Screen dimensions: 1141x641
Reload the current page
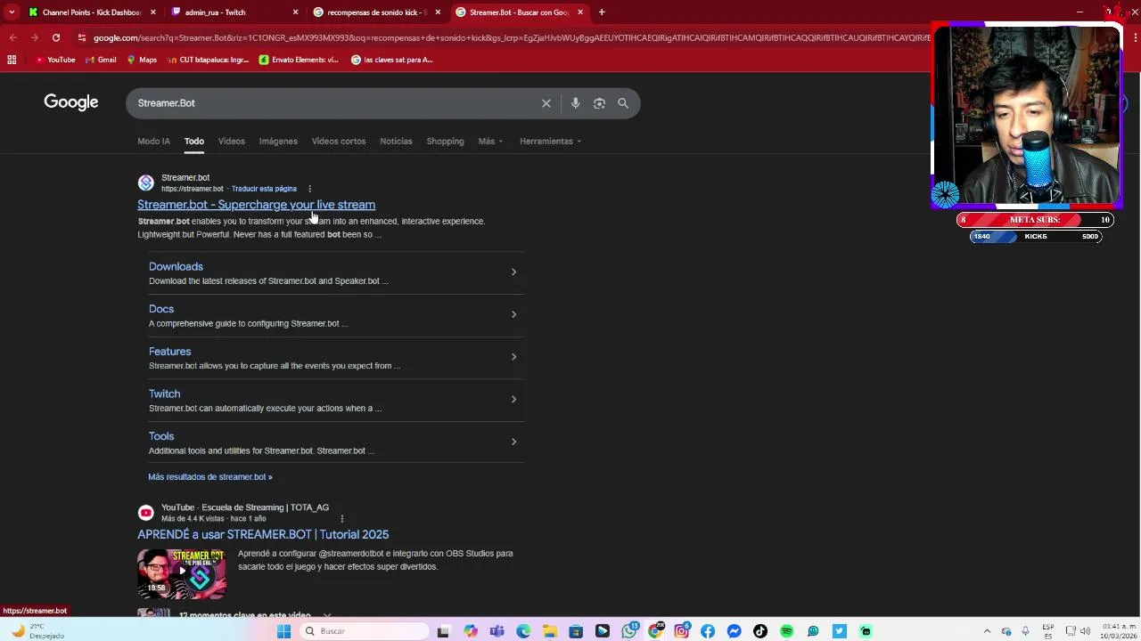point(56,37)
